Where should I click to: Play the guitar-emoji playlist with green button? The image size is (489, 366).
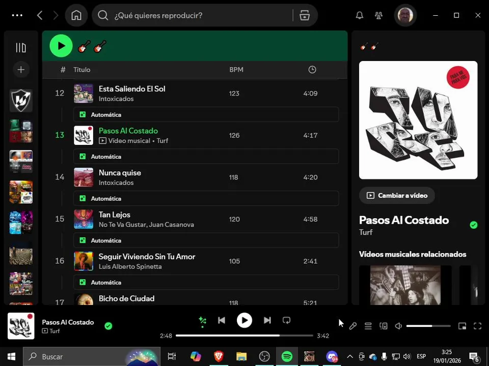[61, 46]
